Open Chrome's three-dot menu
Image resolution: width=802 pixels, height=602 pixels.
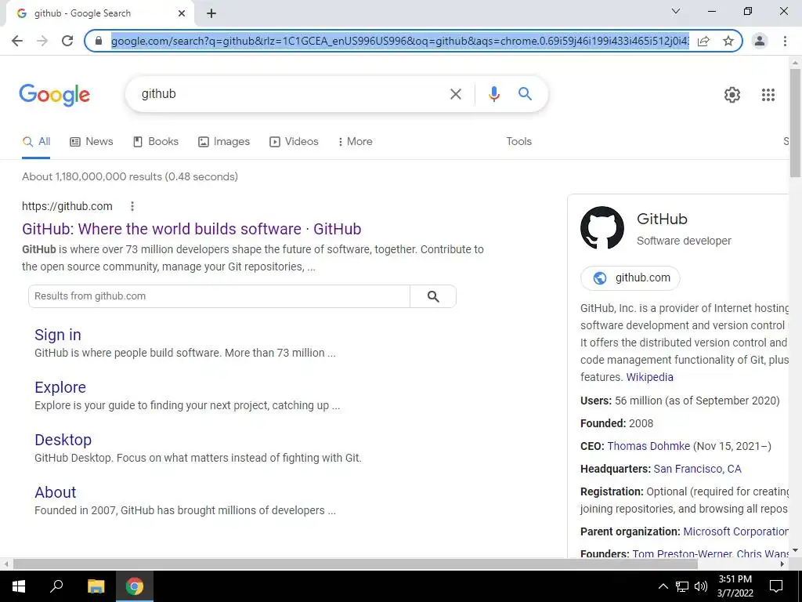pyautogui.click(x=785, y=41)
